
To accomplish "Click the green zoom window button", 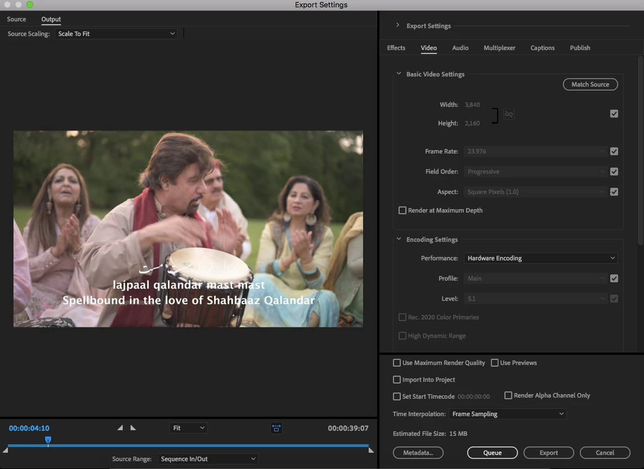I will coord(30,4).
